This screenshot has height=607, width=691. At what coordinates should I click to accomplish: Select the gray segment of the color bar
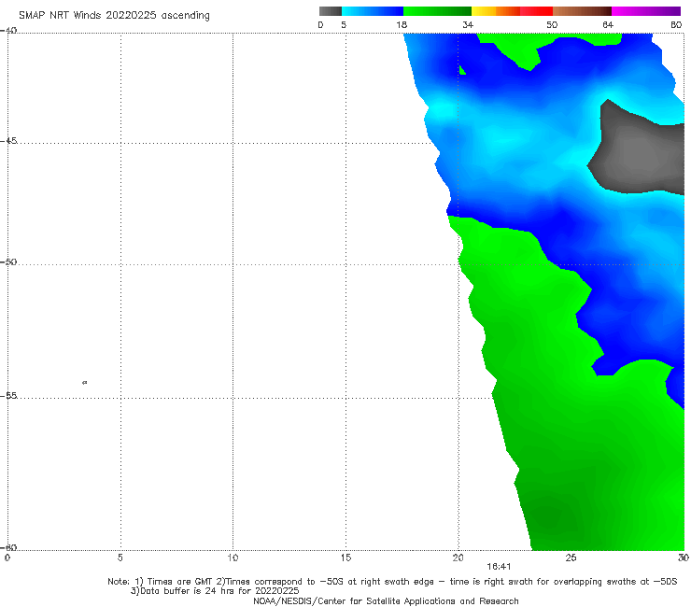pyautogui.click(x=331, y=11)
